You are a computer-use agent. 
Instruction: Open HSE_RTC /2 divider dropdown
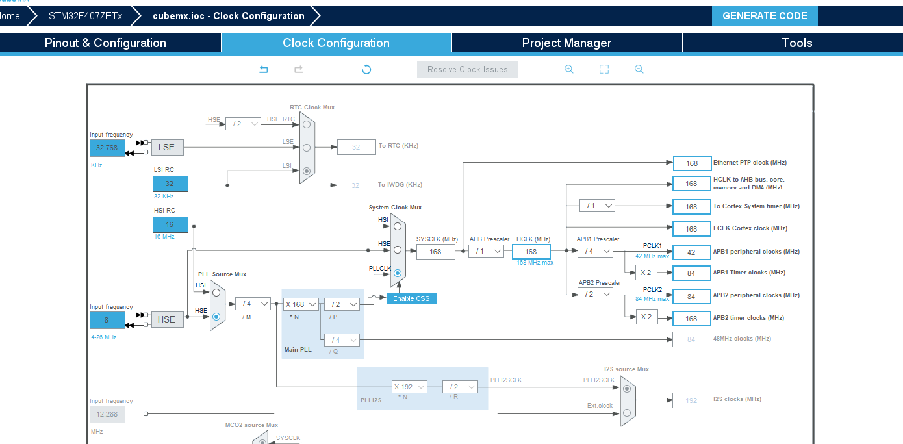(243, 124)
